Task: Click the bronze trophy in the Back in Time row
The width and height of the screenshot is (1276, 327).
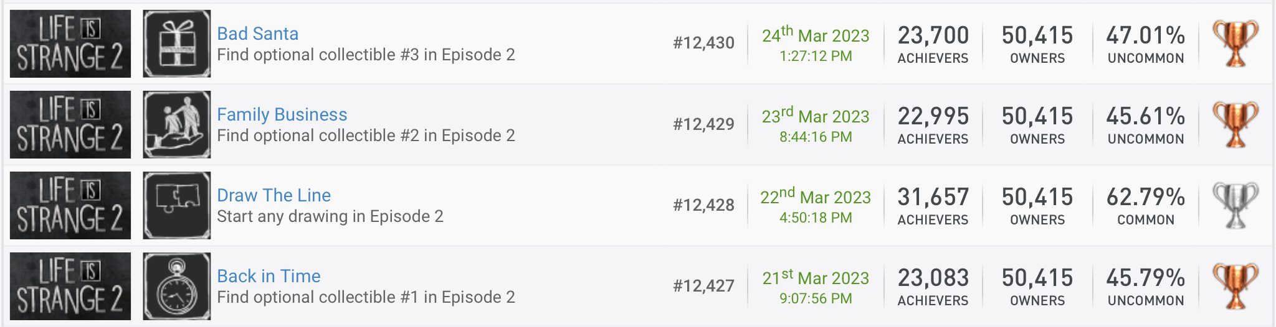Action: 1236,286
